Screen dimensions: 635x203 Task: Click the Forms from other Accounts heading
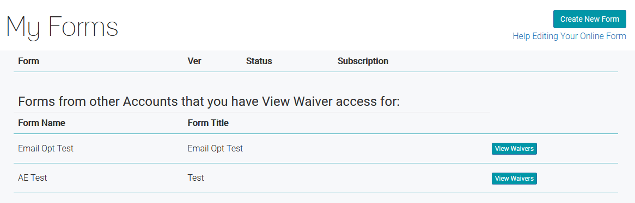click(209, 101)
